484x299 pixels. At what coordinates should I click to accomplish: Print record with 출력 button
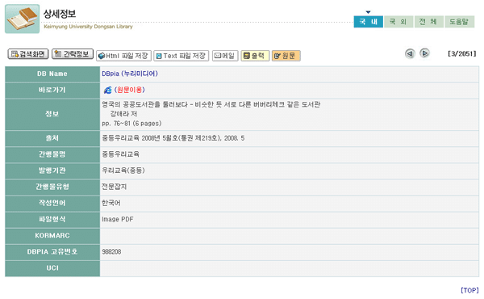click(x=255, y=56)
